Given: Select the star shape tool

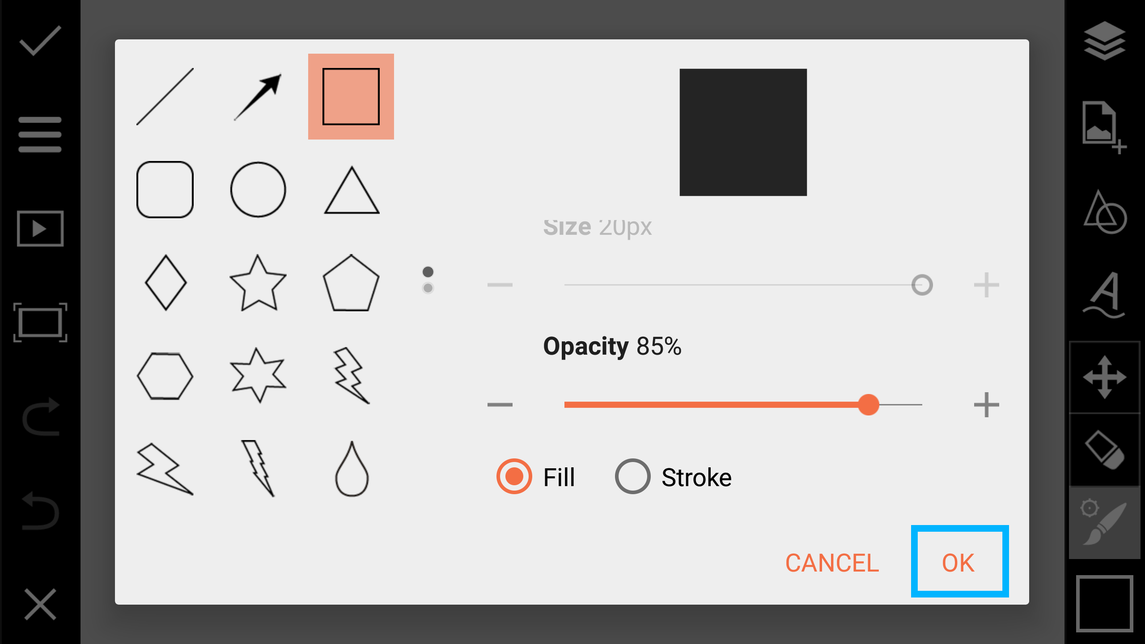Looking at the screenshot, I should 258,282.
